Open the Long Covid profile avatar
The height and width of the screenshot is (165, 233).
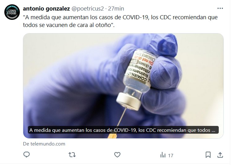coord(12,12)
